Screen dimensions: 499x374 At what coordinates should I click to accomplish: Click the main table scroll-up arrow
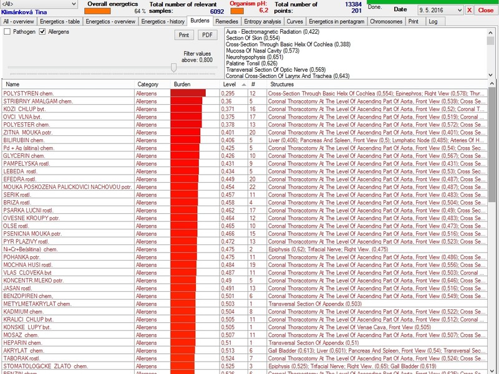point(492,84)
